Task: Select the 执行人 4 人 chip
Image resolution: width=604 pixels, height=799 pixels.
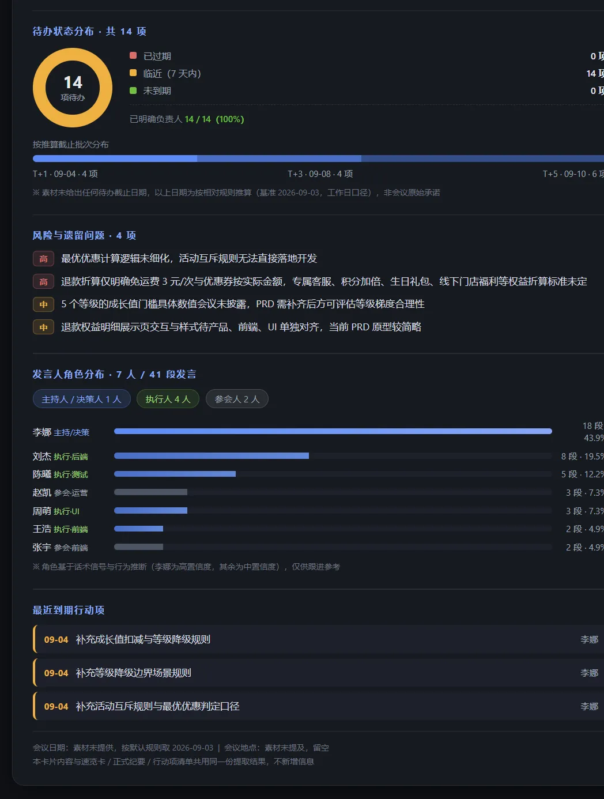Action: (168, 399)
